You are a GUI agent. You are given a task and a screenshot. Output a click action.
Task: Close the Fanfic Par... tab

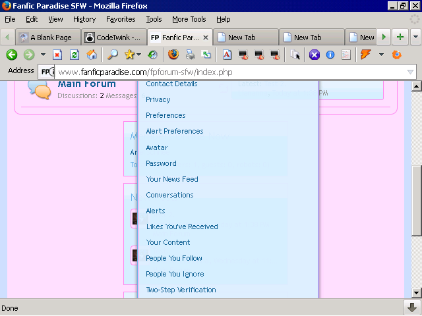click(206, 38)
